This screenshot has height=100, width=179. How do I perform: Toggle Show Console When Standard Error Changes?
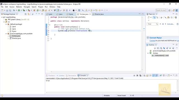click(157, 75)
